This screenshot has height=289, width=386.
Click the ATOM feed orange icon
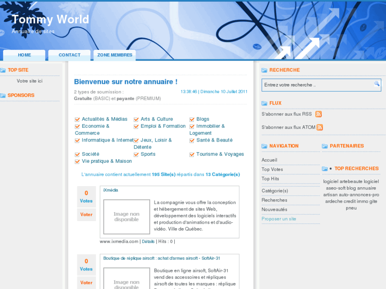(320, 127)
